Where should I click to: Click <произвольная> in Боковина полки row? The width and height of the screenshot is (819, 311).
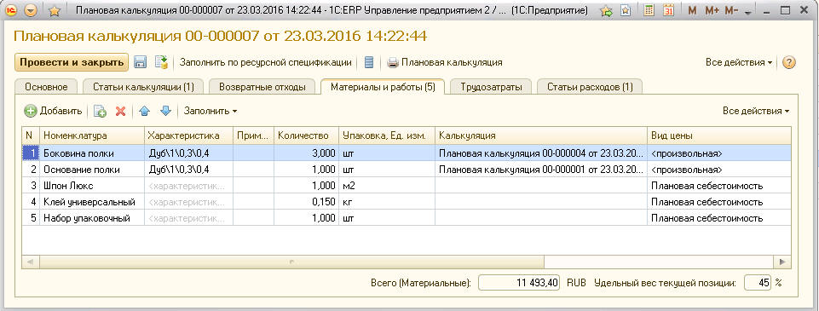tap(718, 153)
